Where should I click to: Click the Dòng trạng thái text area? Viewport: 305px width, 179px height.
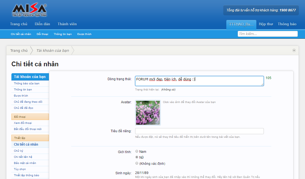pos(199,81)
